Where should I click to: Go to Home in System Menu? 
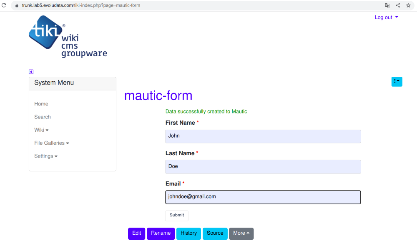41,104
